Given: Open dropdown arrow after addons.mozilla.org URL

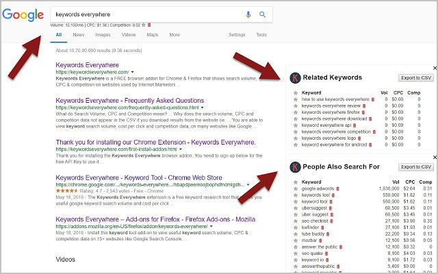Looking at the screenshot, I should [211, 227].
